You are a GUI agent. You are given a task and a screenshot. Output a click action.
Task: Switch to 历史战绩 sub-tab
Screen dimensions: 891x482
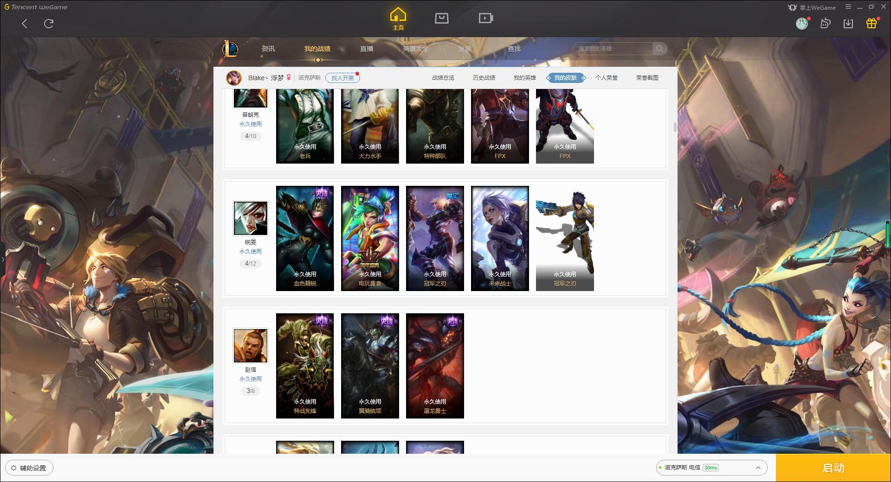click(x=484, y=78)
